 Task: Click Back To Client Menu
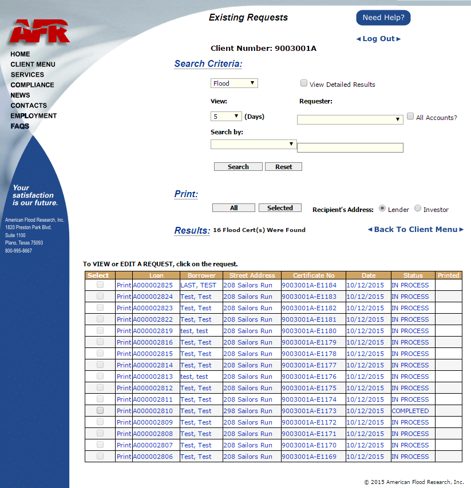tap(416, 229)
